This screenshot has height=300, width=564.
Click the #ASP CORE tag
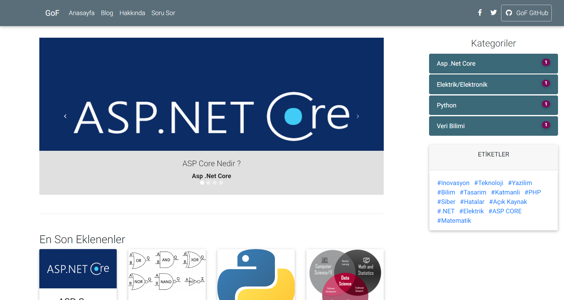click(x=505, y=211)
